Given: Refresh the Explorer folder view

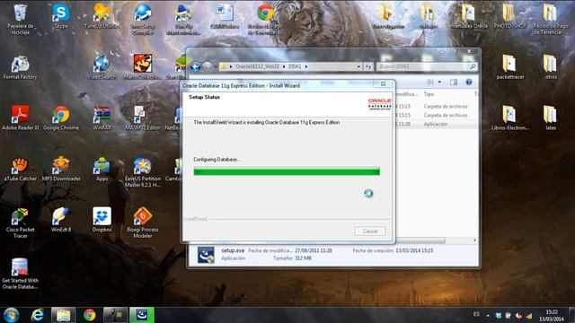Looking at the screenshot, I should tap(368, 66).
